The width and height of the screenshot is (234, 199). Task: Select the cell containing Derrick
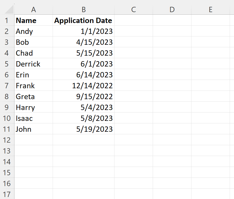coord(34,64)
